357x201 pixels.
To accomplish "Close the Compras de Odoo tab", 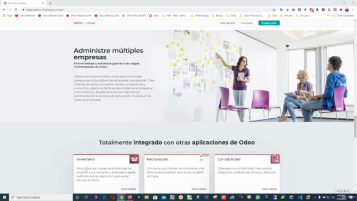I will pos(43,3).
